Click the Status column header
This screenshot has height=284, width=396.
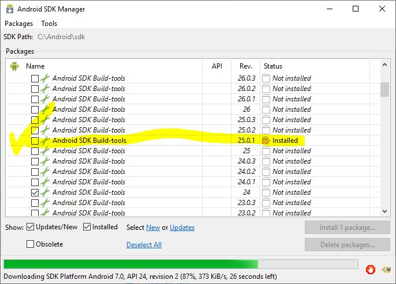point(272,66)
